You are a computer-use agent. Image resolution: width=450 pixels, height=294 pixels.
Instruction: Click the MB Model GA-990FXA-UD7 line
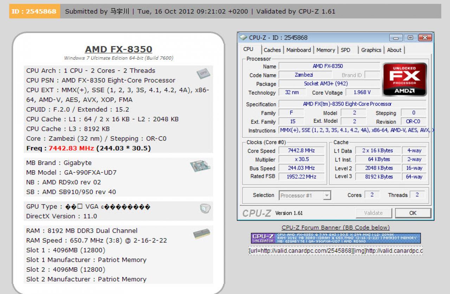[x=71, y=173]
